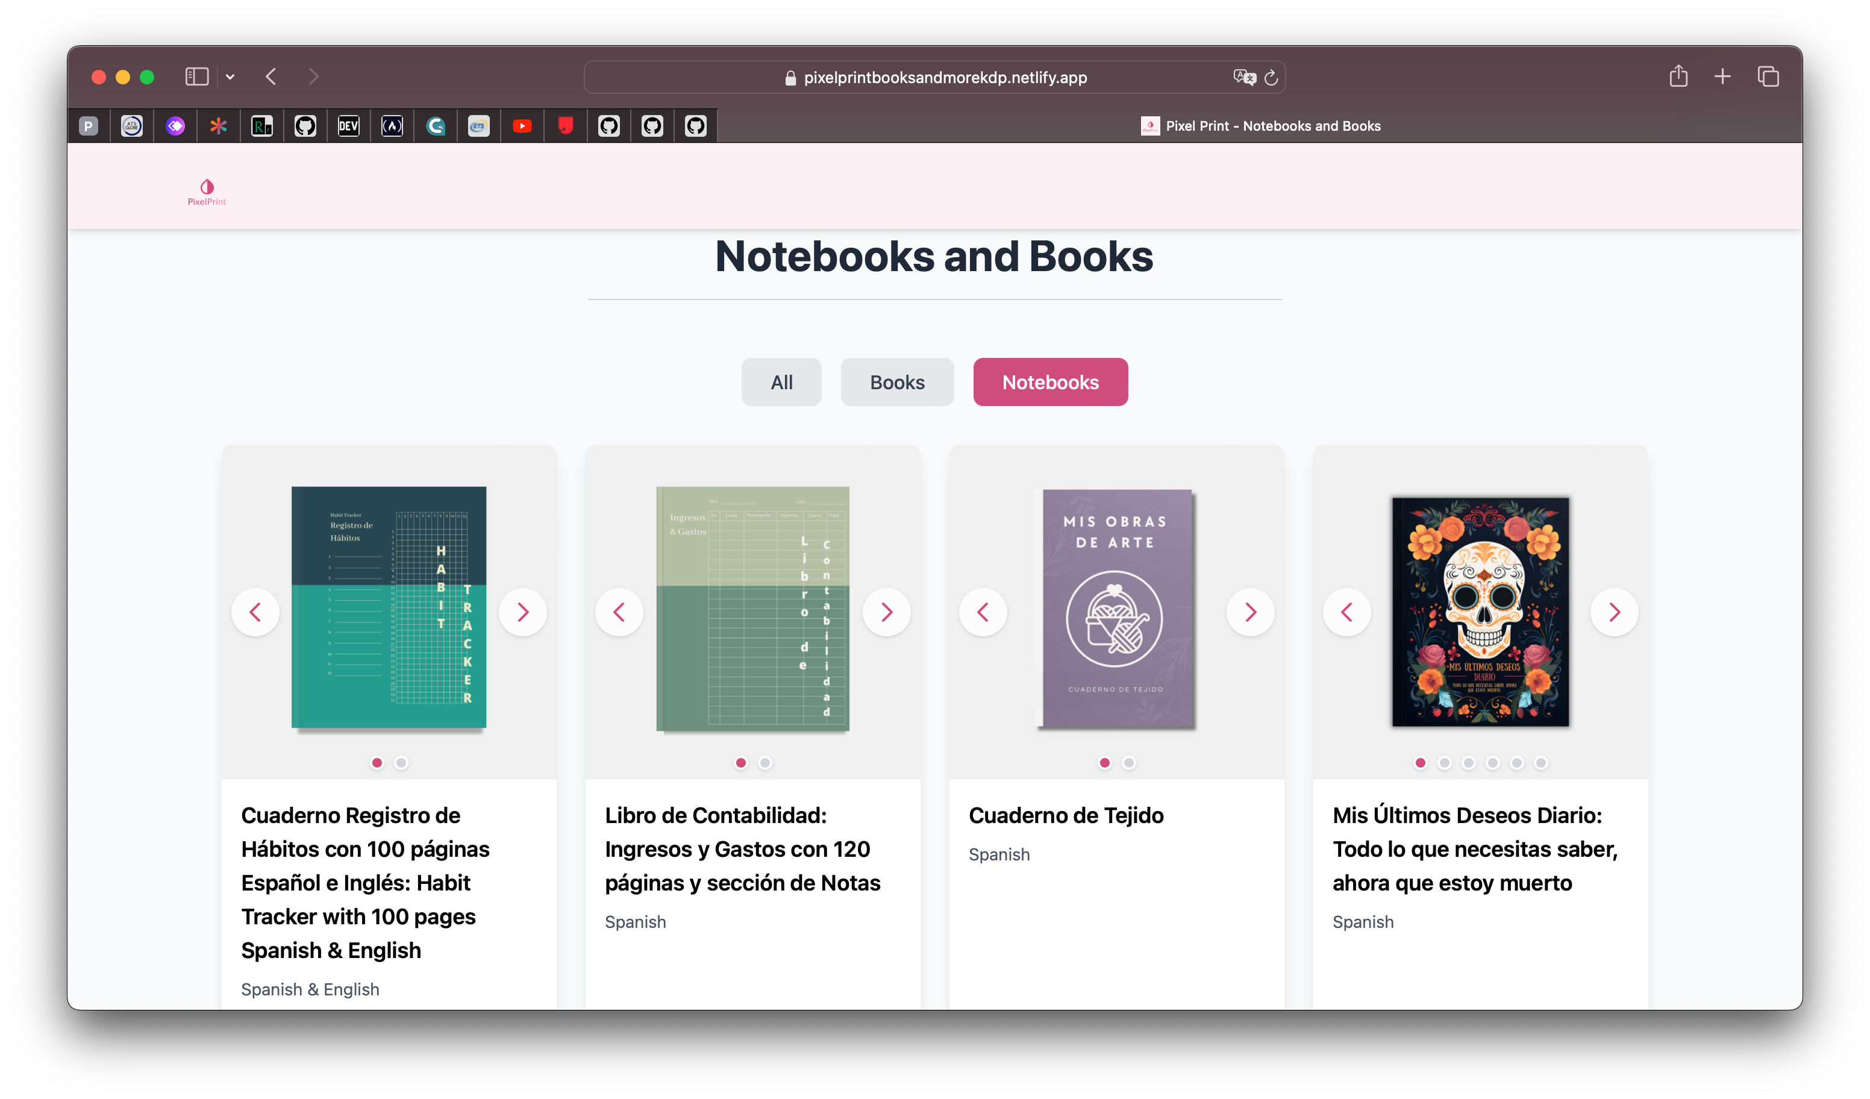Click the Libro de Contabilidad cover image
The width and height of the screenshot is (1870, 1099).
[752, 609]
